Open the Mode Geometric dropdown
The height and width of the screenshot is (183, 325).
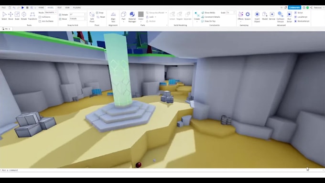coord(51,12)
